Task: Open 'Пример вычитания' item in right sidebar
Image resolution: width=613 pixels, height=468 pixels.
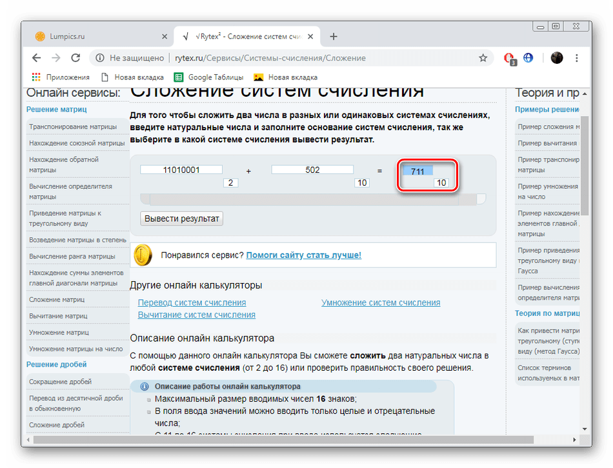Action: (x=547, y=143)
